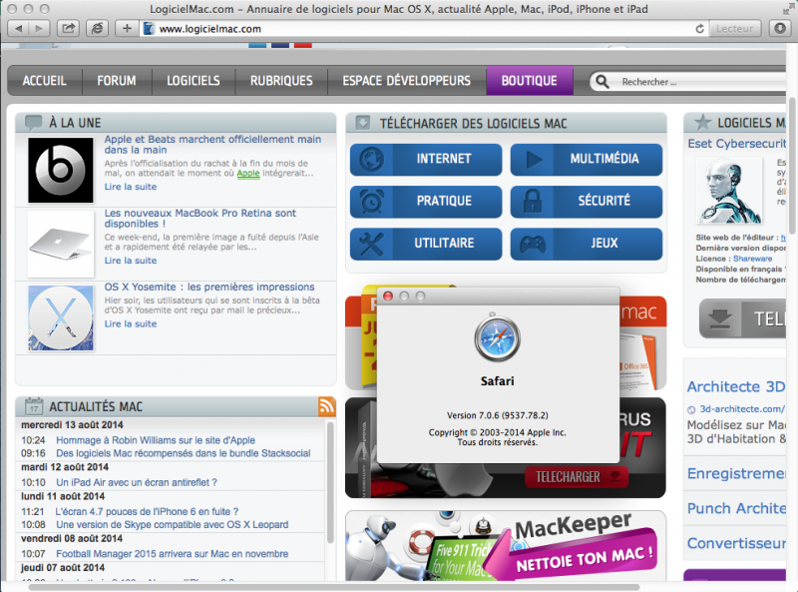Open Des logiciels Mac récompensés news item

coord(184,453)
